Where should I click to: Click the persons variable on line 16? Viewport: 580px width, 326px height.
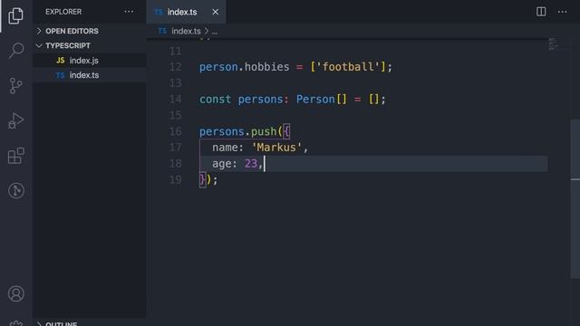[x=221, y=131]
